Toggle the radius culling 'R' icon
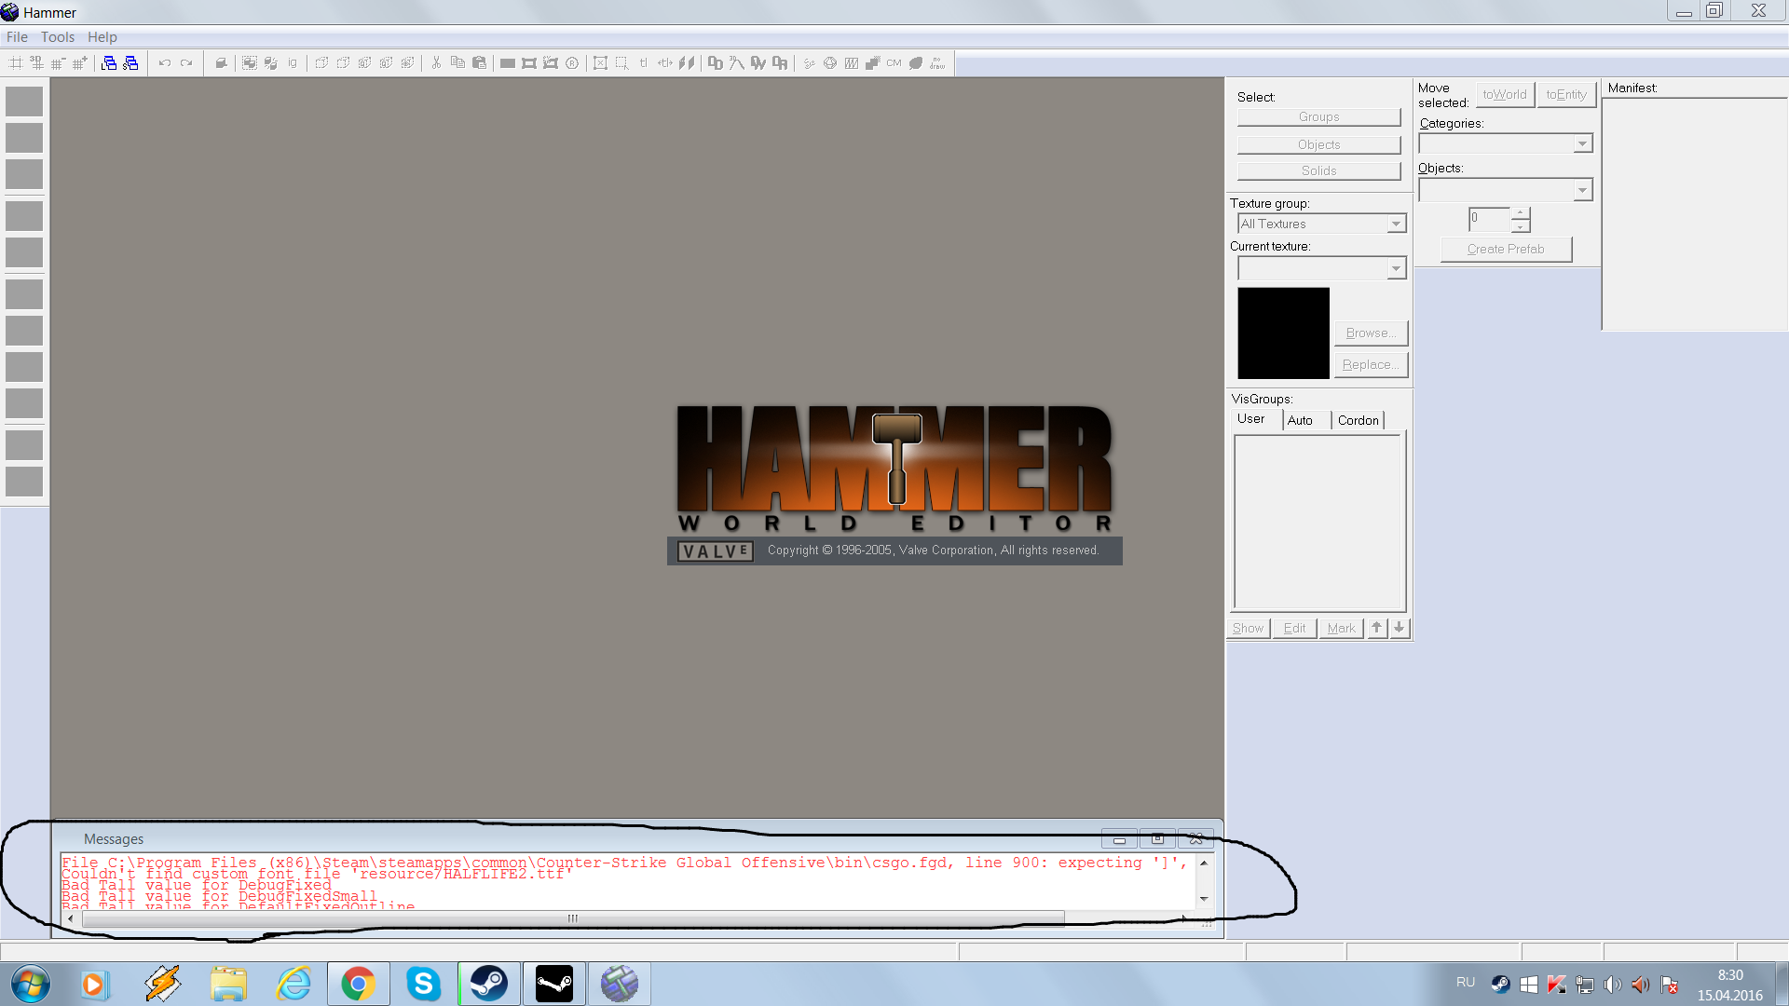Image resolution: width=1789 pixels, height=1006 pixels. (572, 63)
